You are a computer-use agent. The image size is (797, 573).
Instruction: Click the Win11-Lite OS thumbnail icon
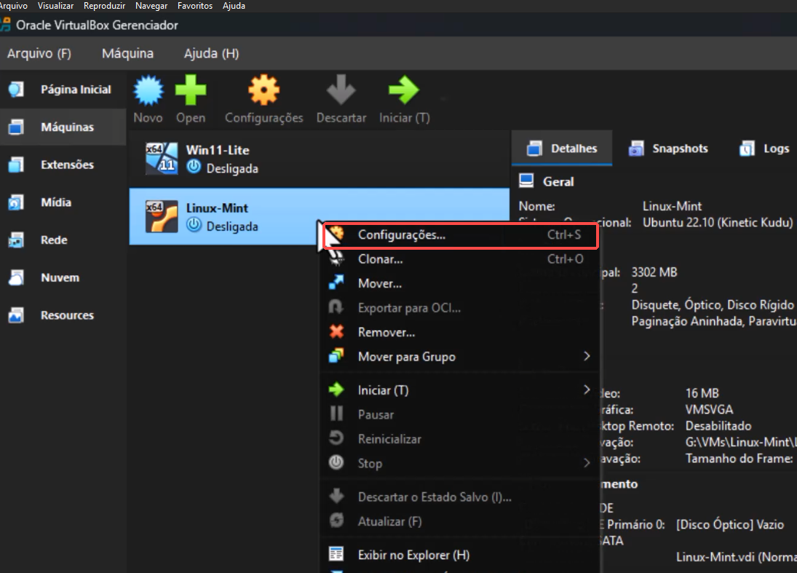(x=162, y=159)
